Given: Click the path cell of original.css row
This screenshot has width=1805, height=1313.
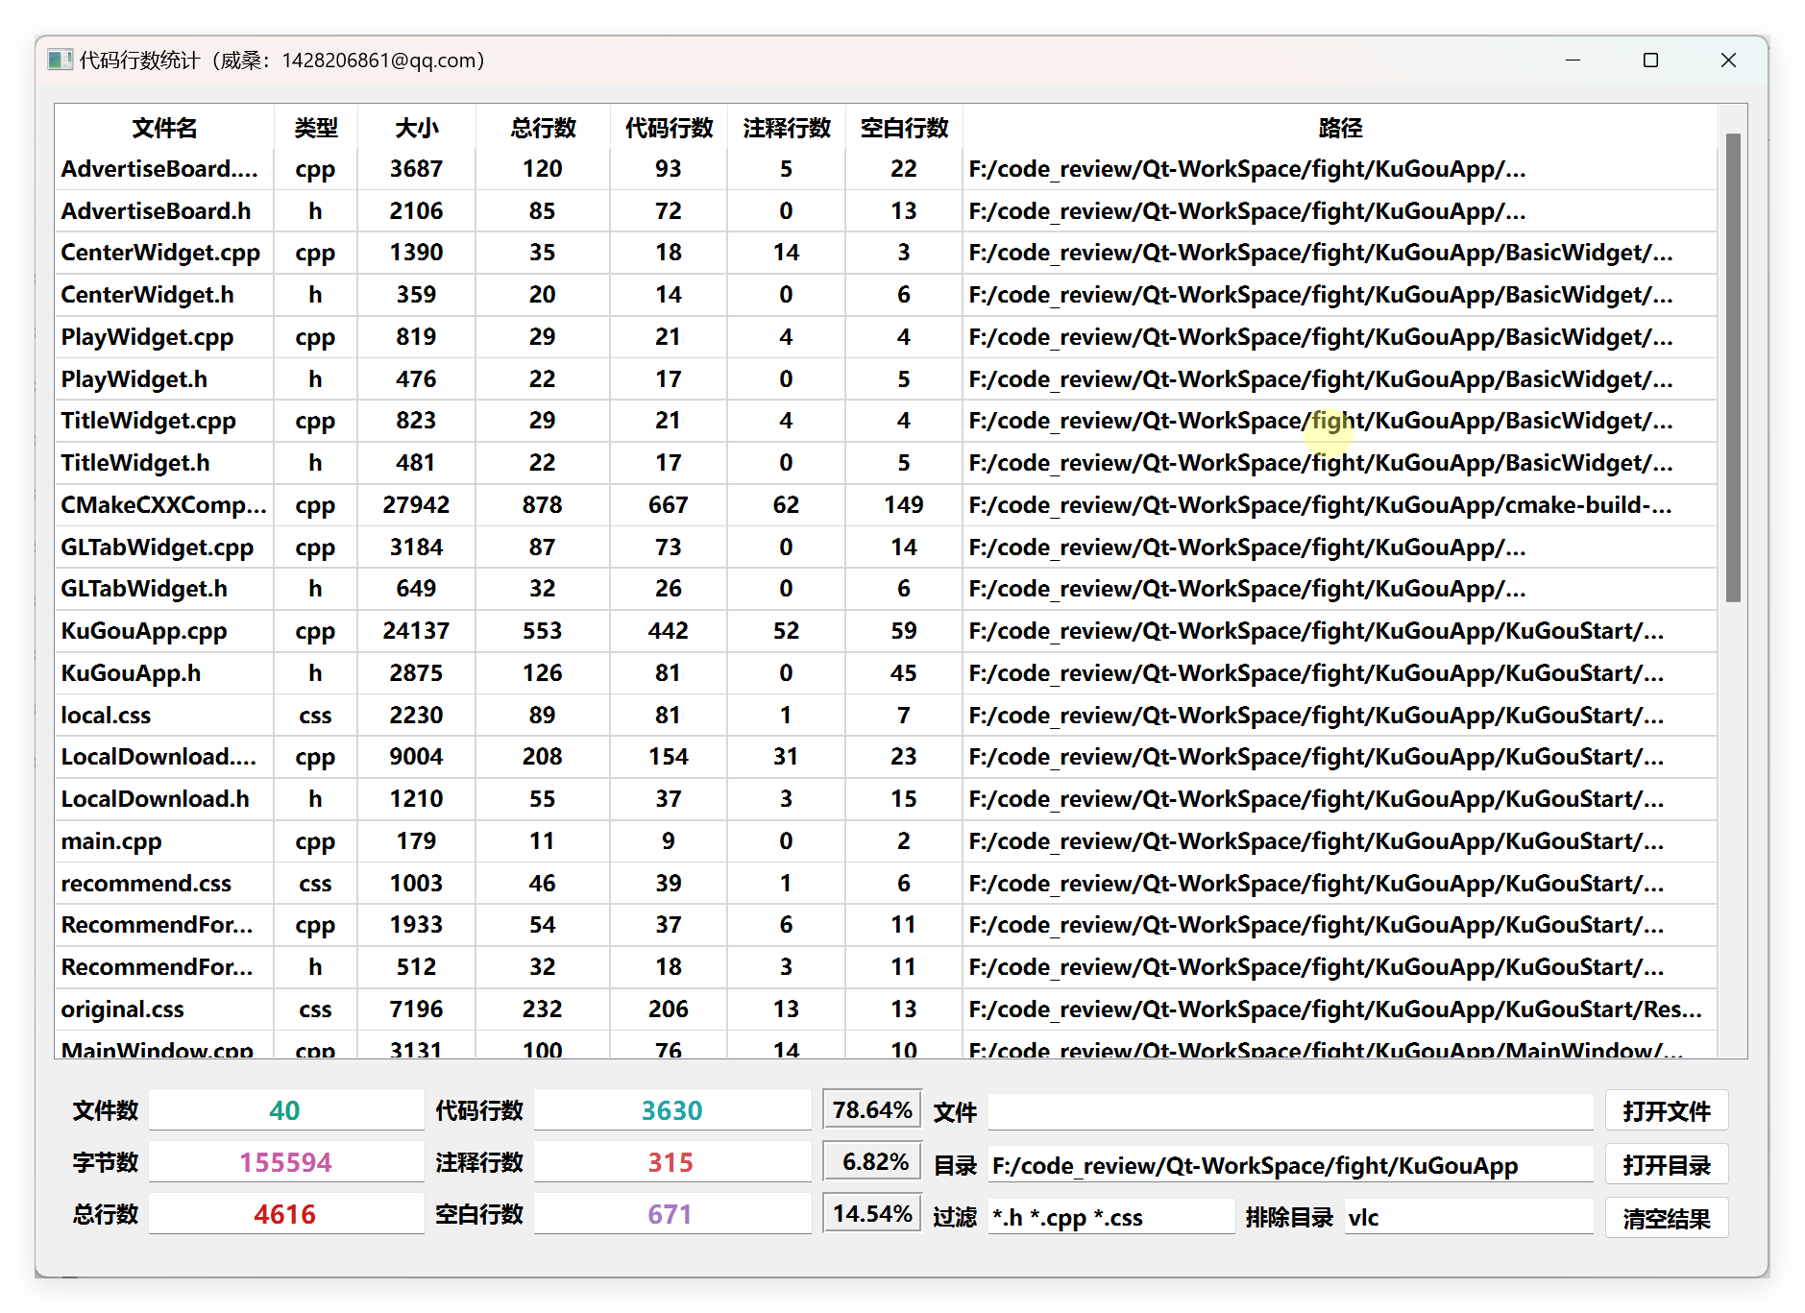Looking at the screenshot, I should click(x=1340, y=1009).
